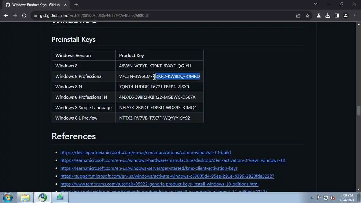
Task: Click the Windows 8 Professional version cell
Action: tap(83, 76)
